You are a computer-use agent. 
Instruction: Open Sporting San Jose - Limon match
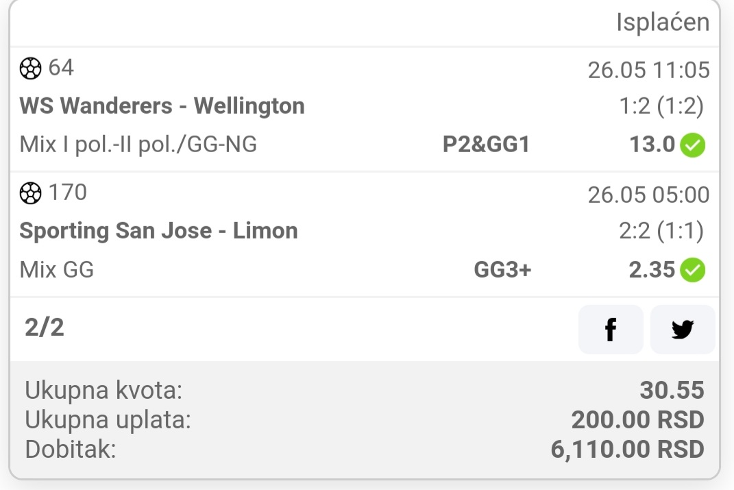click(159, 231)
